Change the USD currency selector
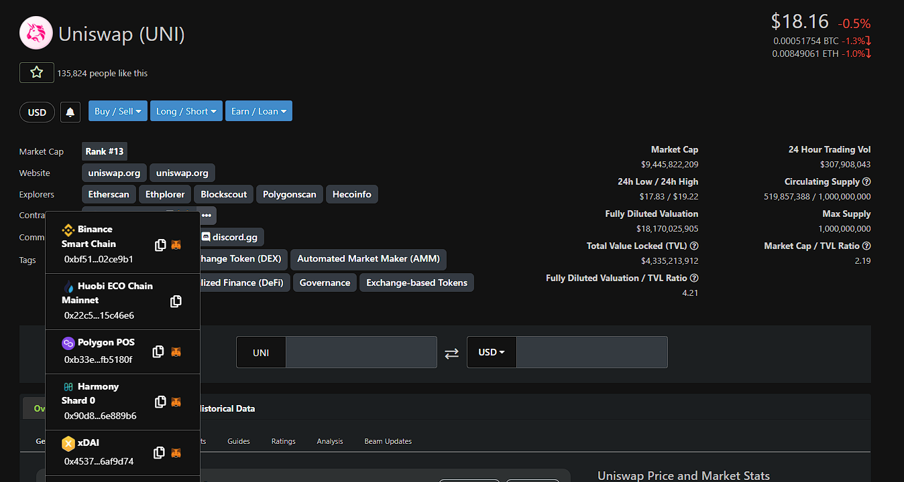 37,112
